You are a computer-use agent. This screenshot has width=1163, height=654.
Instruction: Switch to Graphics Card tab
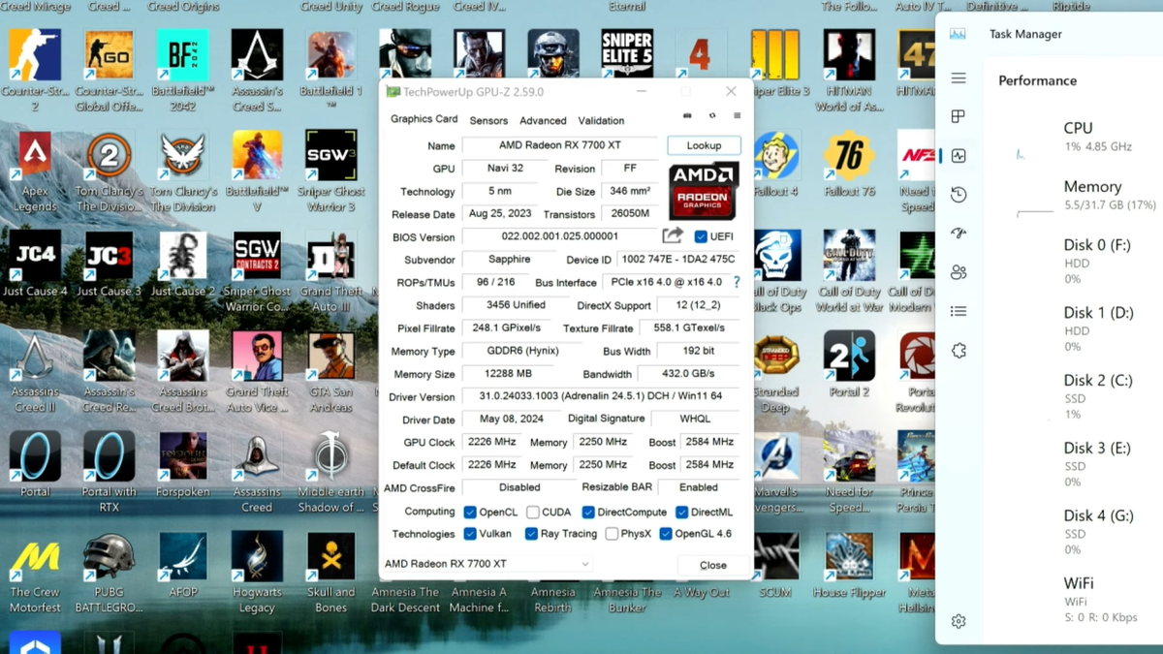[424, 119]
